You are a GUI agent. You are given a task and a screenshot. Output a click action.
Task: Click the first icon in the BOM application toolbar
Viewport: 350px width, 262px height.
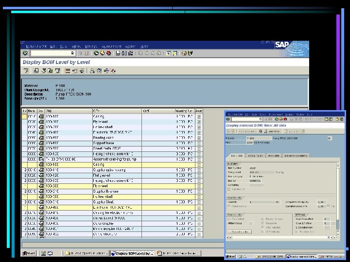click(x=25, y=71)
